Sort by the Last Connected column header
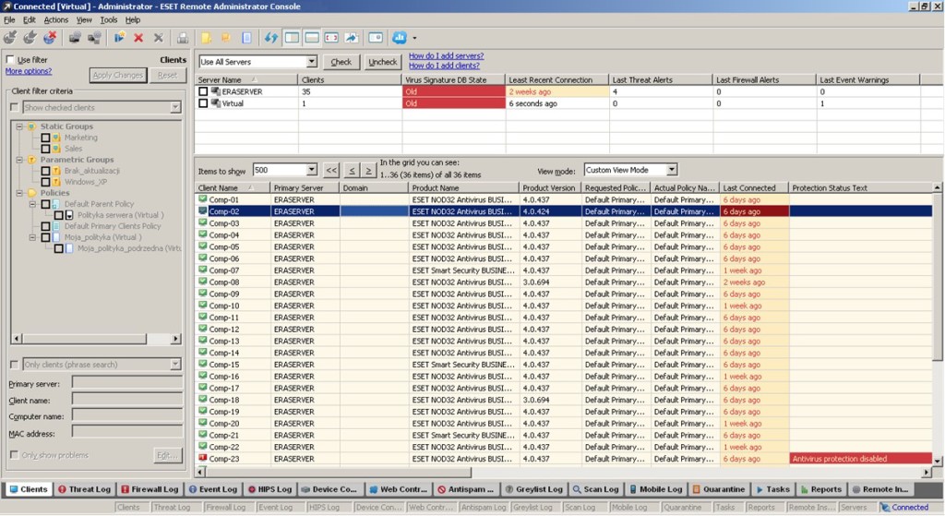This screenshot has height=516, width=945. (753, 188)
